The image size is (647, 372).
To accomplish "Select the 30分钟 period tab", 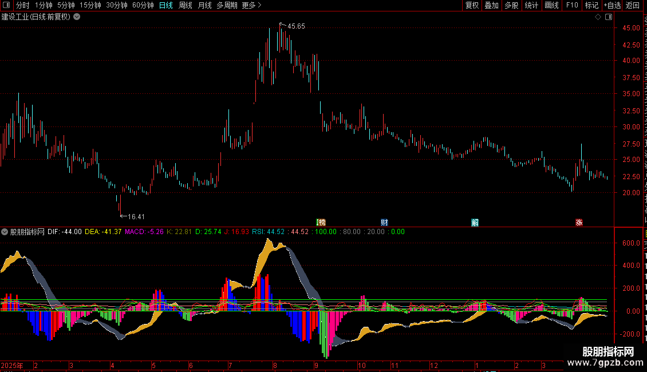I will click(x=117, y=5).
